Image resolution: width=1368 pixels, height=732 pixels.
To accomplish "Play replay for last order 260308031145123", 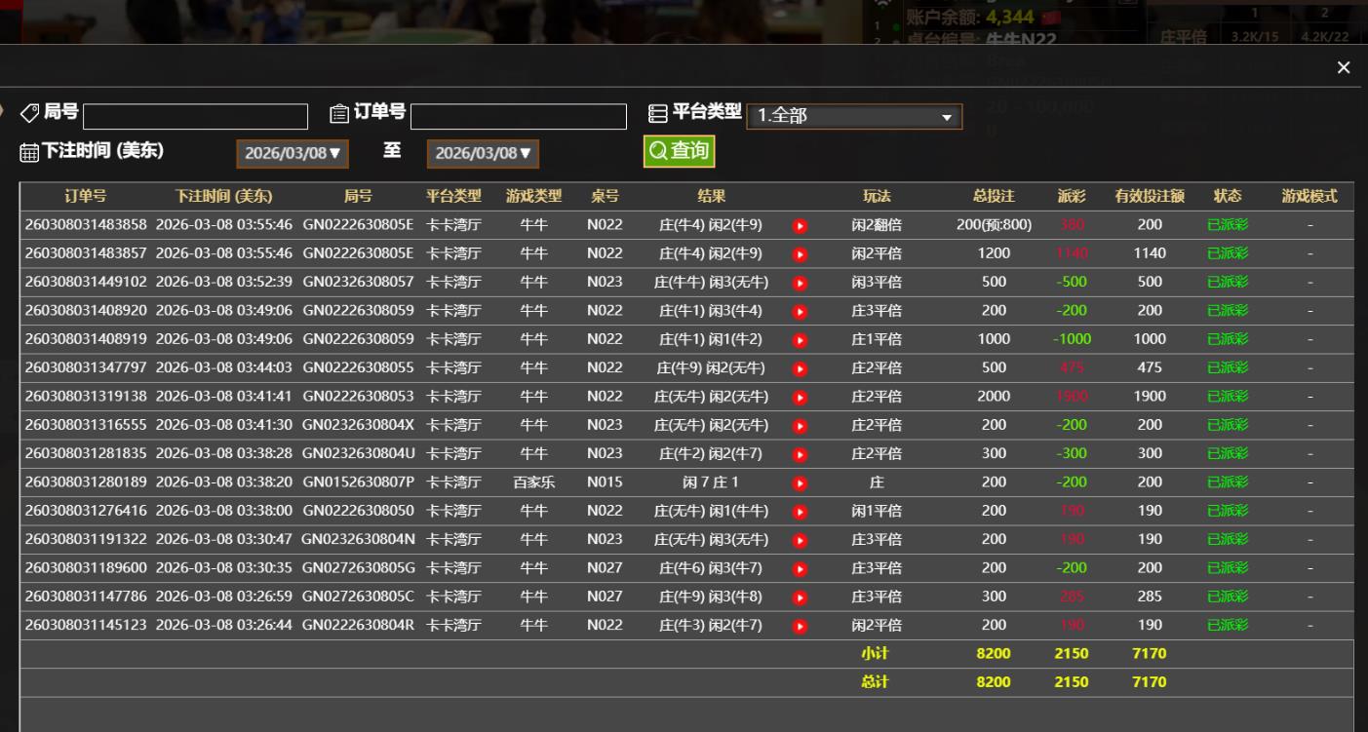I will pyautogui.click(x=800, y=626).
